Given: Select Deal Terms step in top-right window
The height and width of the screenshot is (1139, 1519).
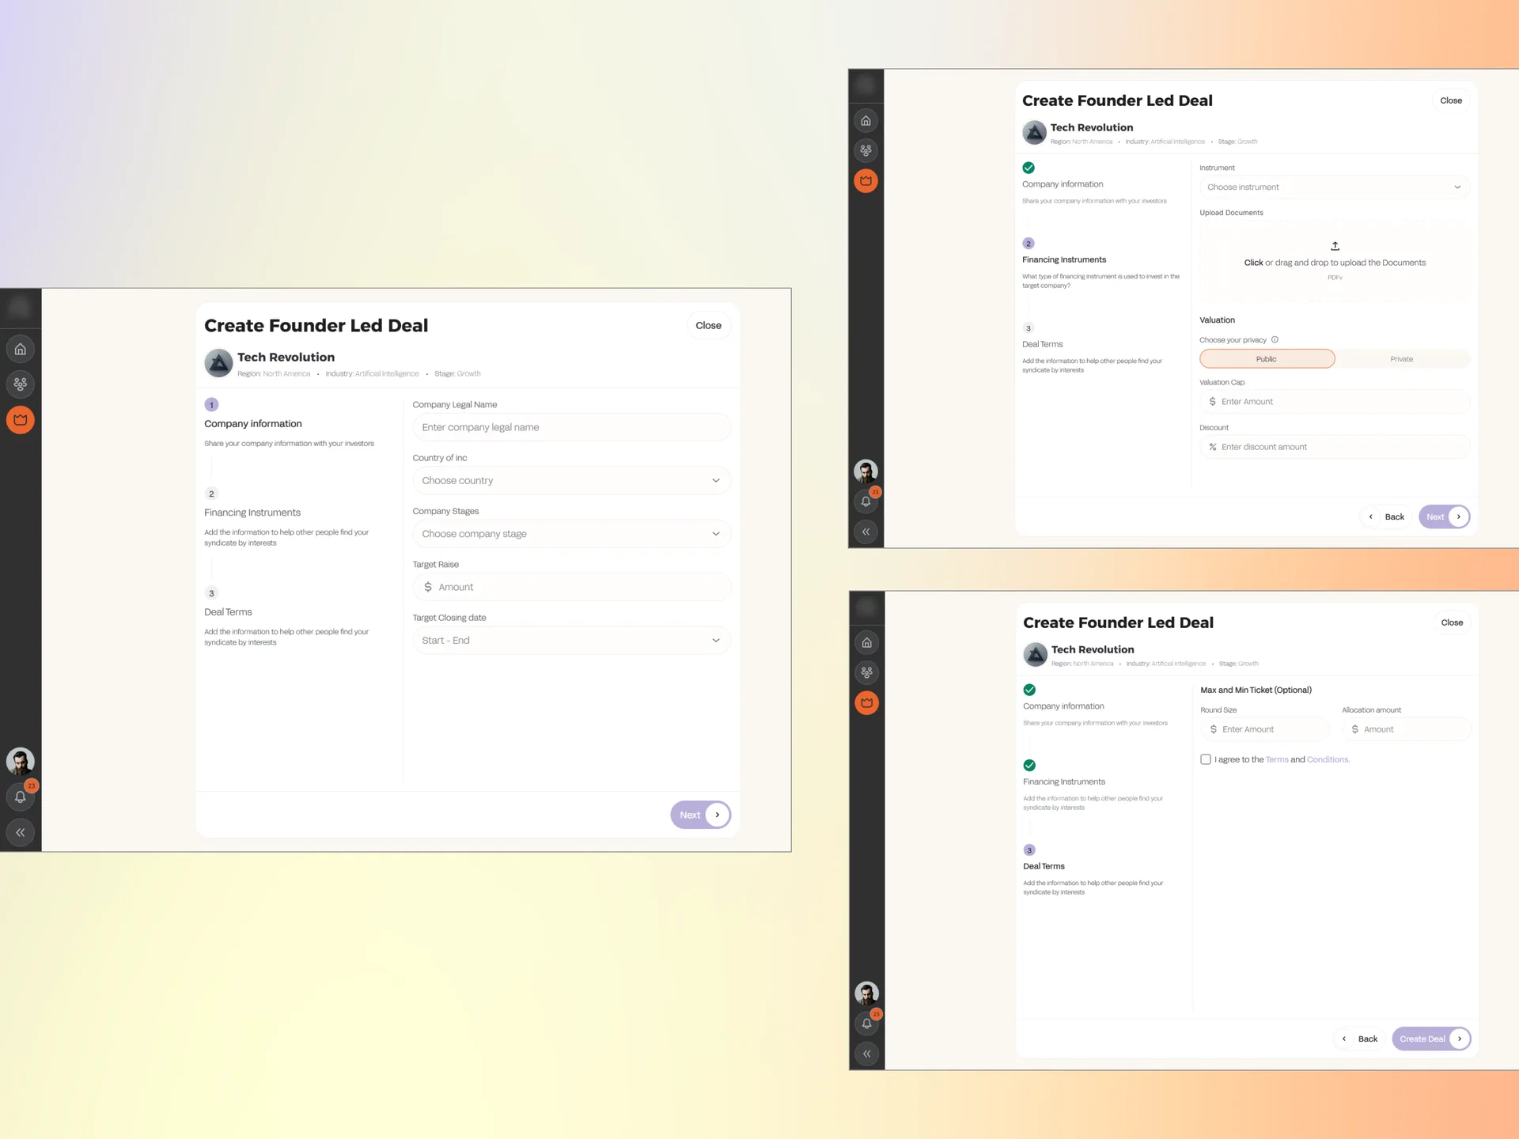Looking at the screenshot, I should tap(1093, 348).
